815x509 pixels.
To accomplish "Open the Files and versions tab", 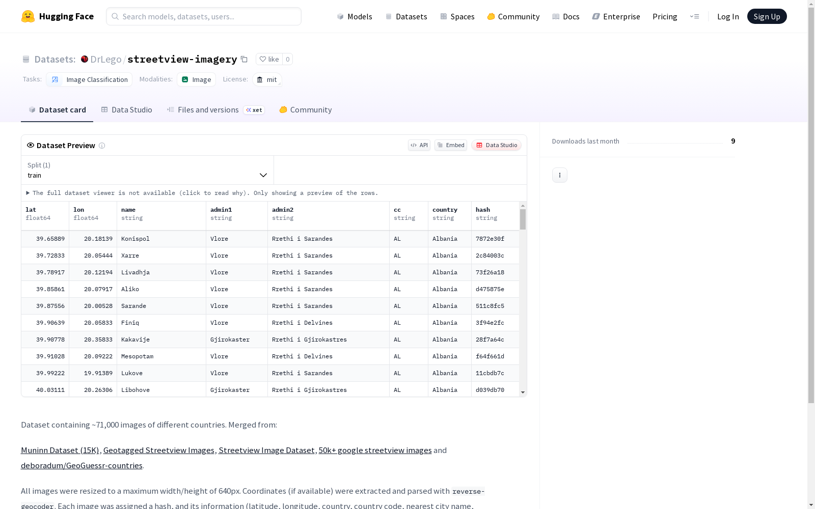I will click(x=215, y=110).
